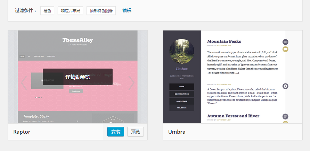Click the ThemeAlley heading in Raptor preview

[x=78, y=40]
